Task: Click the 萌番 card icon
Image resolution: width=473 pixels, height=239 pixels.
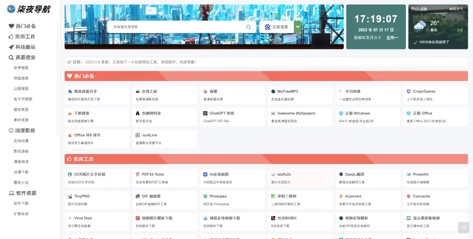Action: pyautogui.click(x=205, y=91)
